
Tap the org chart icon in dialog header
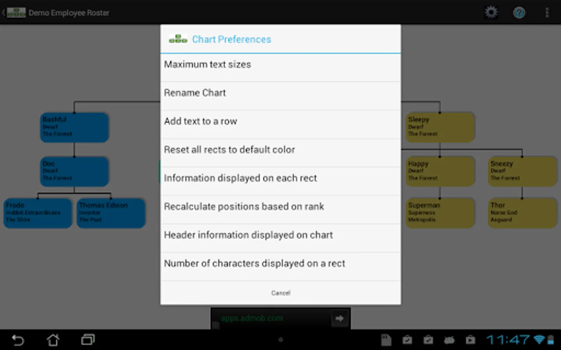178,39
